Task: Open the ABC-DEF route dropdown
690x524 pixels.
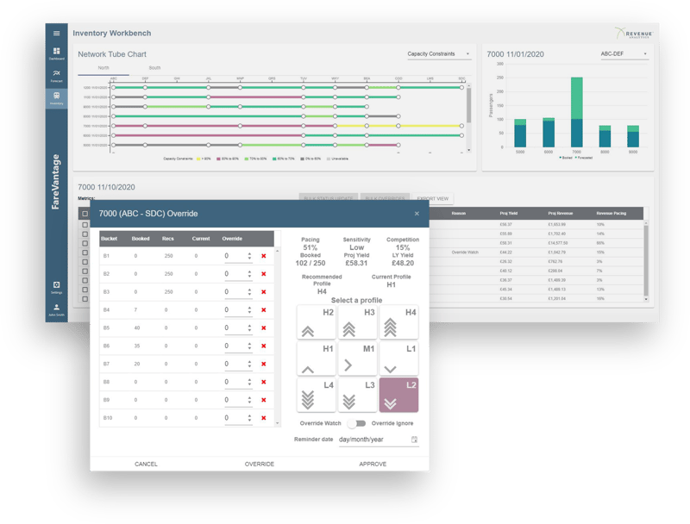Action: pos(624,54)
